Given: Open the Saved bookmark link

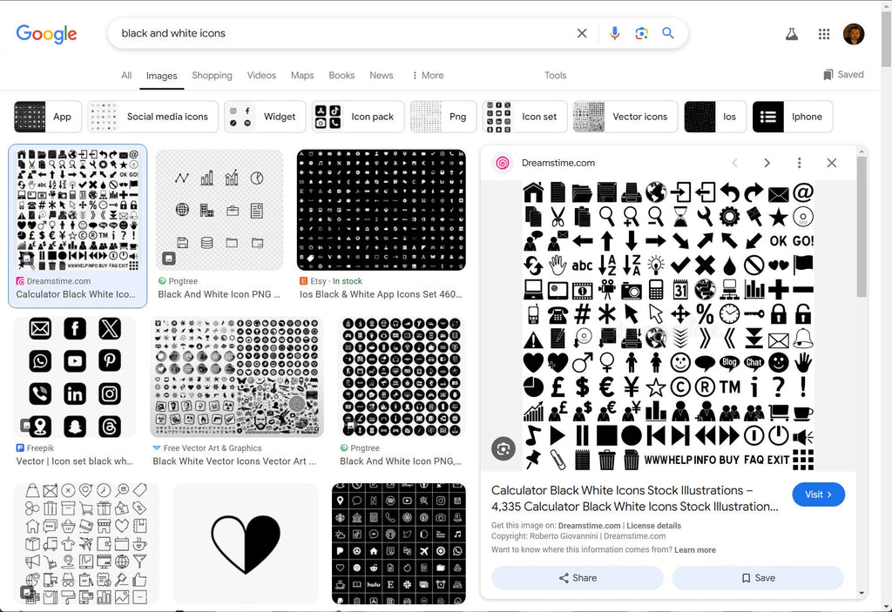Looking at the screenshot, I should click(x=843, y=75).
